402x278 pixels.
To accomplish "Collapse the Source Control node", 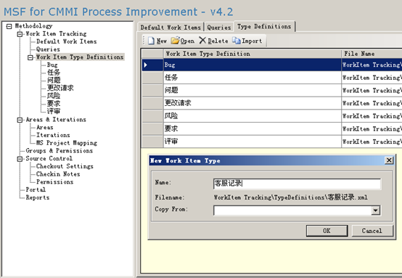I will (x=20, y=159).
